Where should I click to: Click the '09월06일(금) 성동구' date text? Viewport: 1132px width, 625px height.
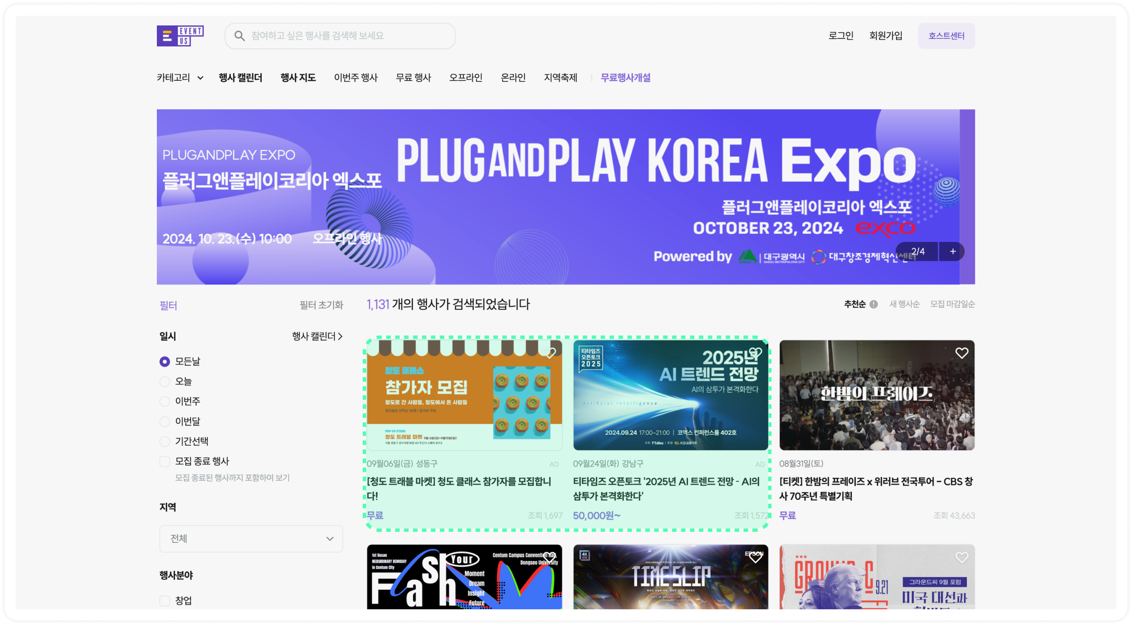(x=402, y=463)
